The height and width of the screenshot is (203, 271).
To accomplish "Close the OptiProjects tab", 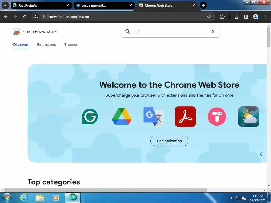I will coord(68,5).
